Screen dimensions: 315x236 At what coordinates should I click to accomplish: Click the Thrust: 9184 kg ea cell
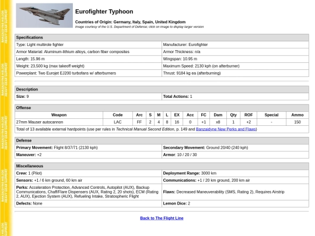(x=235, y=73)
